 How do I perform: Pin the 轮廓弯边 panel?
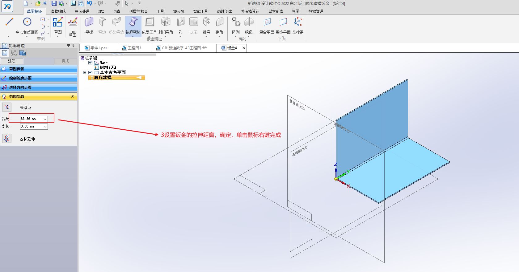[x=74, y=45]
